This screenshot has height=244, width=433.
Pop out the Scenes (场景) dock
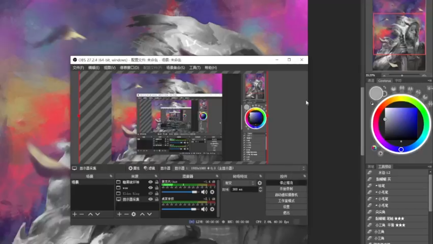tap(111, 176)
